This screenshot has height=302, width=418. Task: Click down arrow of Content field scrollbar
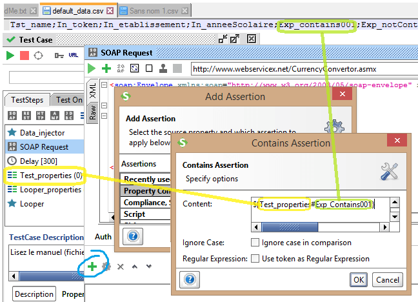coord(395,217)
